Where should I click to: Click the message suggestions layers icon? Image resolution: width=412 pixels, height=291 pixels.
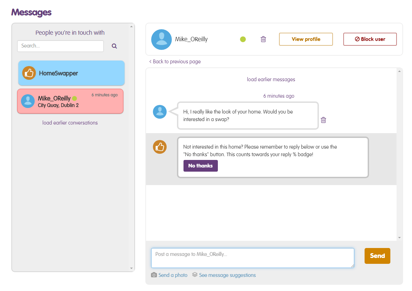tap(195, 275)
